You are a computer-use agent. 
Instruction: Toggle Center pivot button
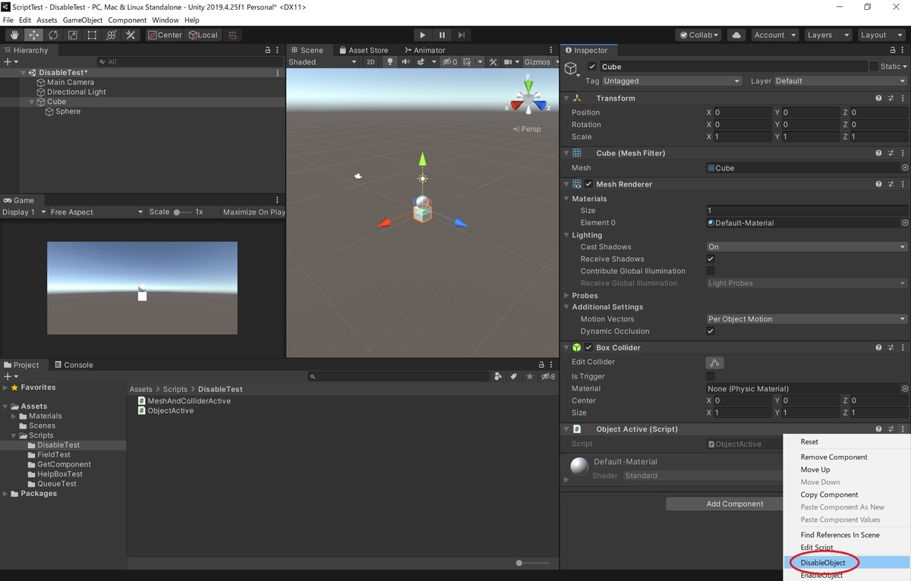(x=165, y=35)
